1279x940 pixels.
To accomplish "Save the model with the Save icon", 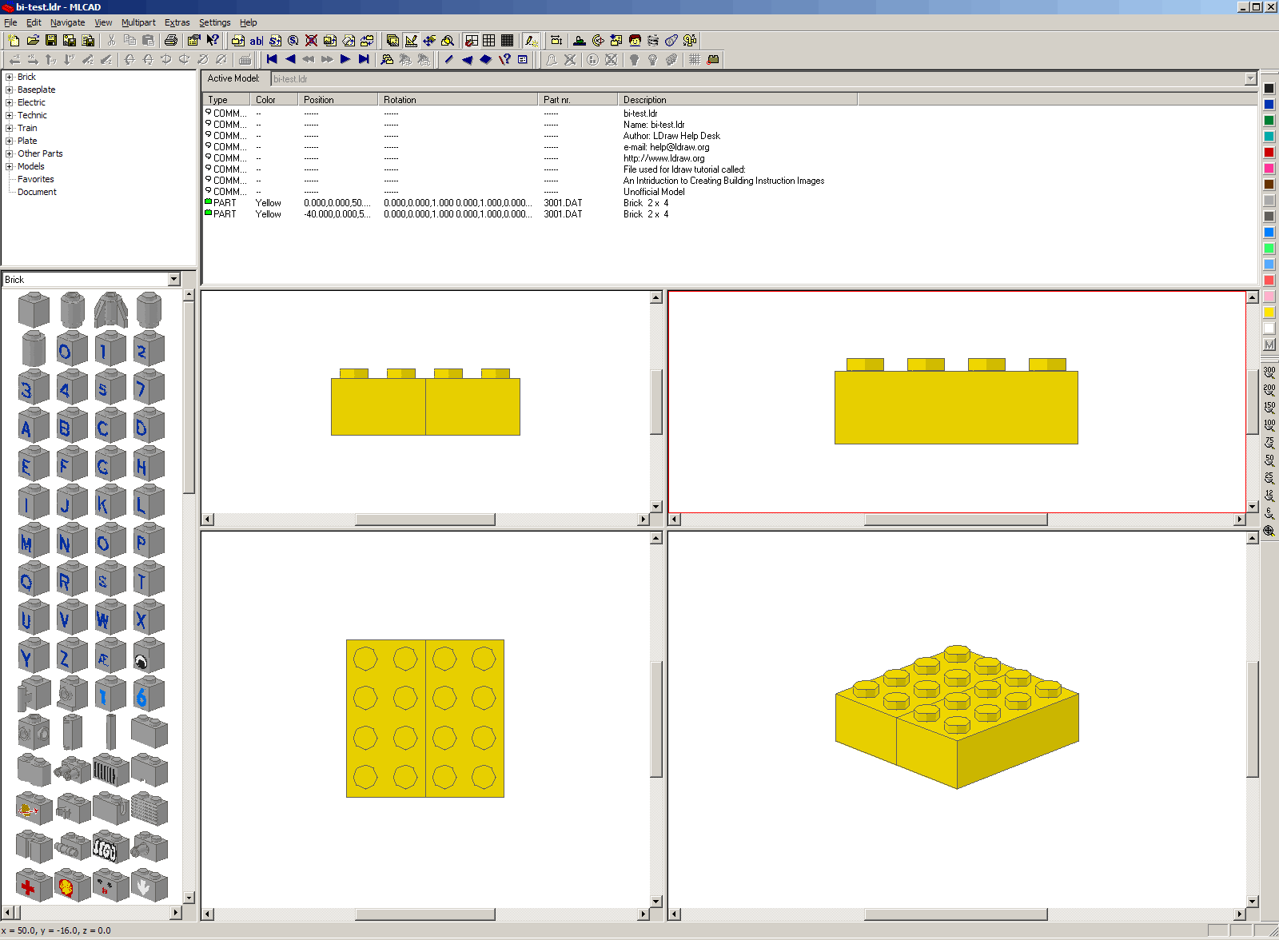I will coord(51,40).
